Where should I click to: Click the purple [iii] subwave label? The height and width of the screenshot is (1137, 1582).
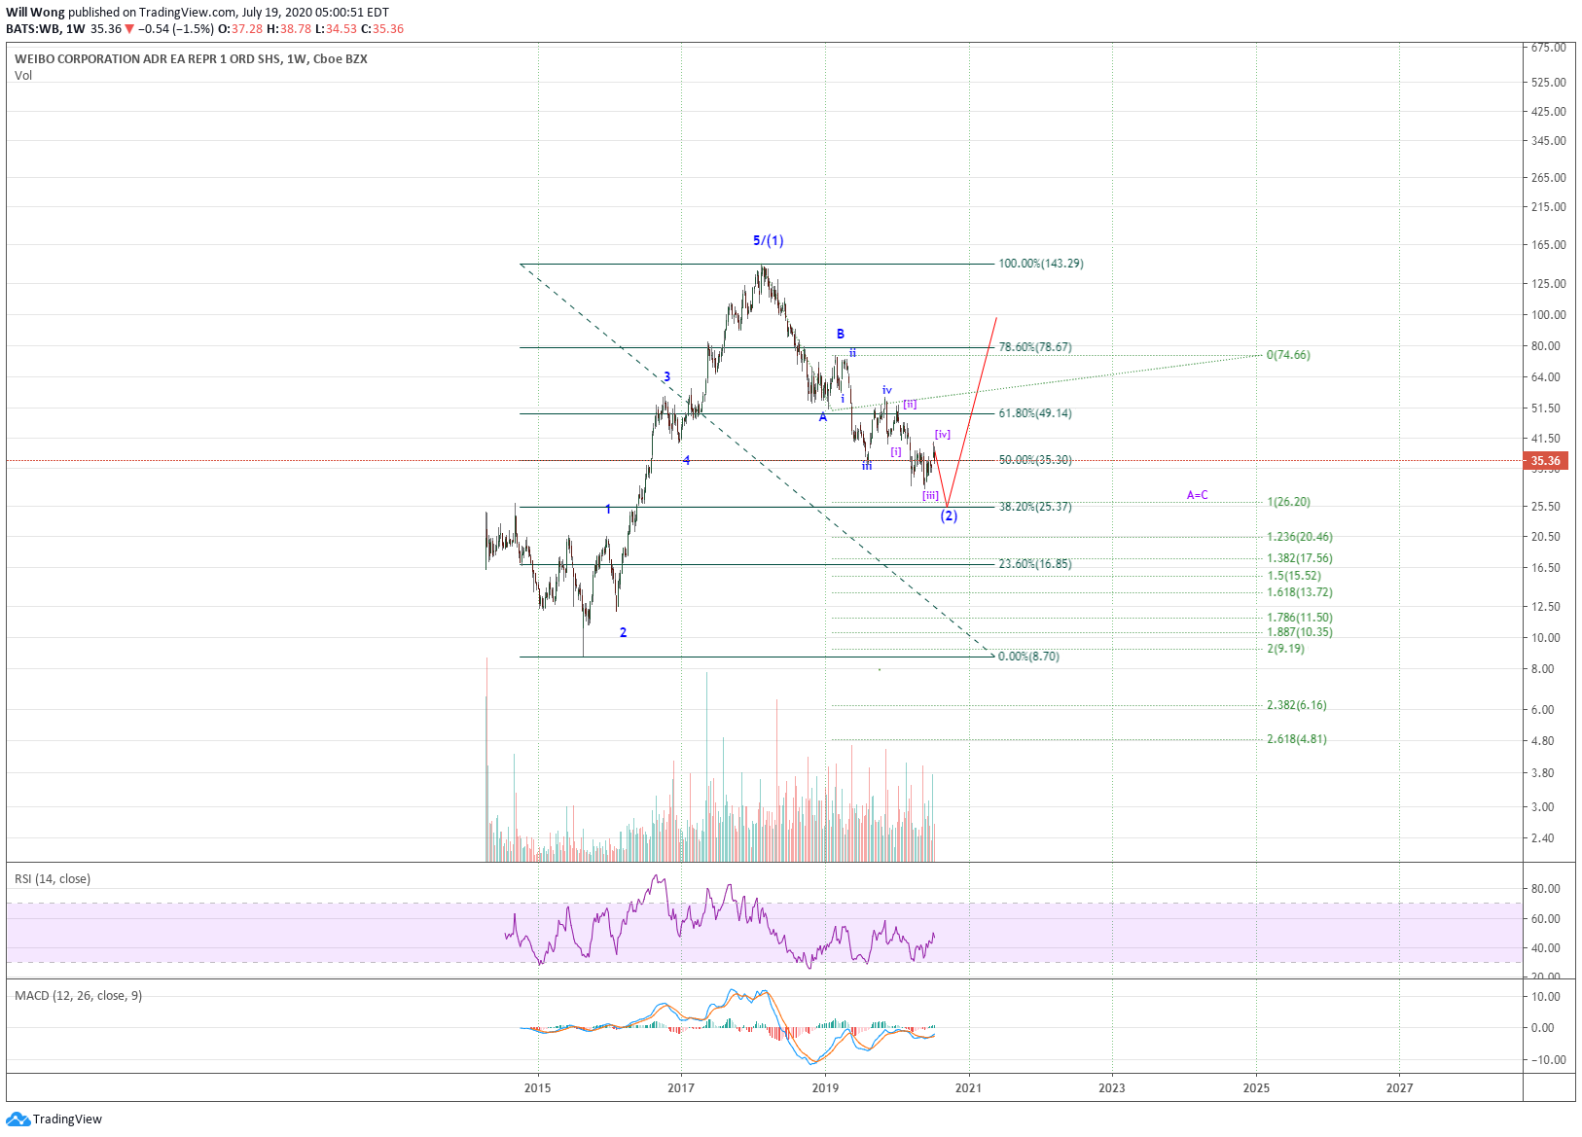930,495
